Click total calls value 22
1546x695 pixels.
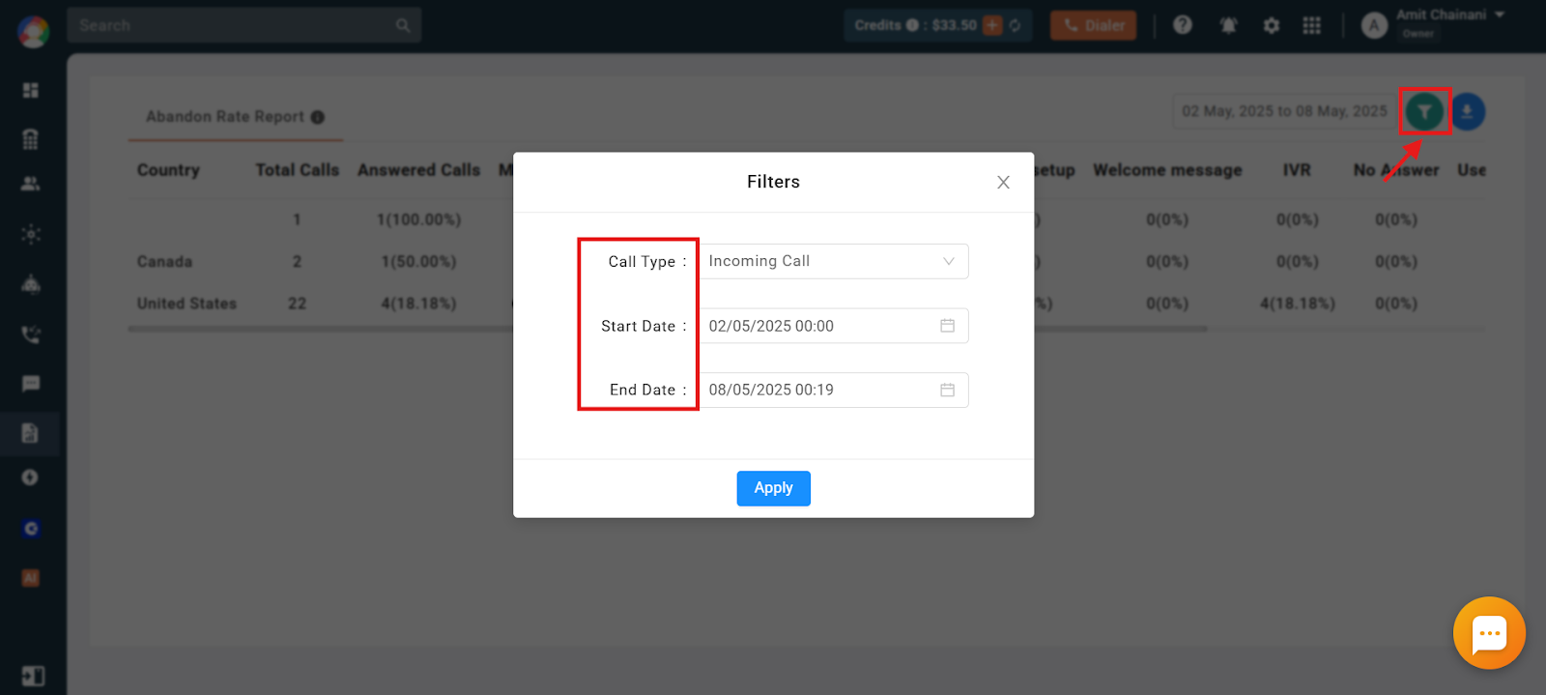tap(297, 304)
